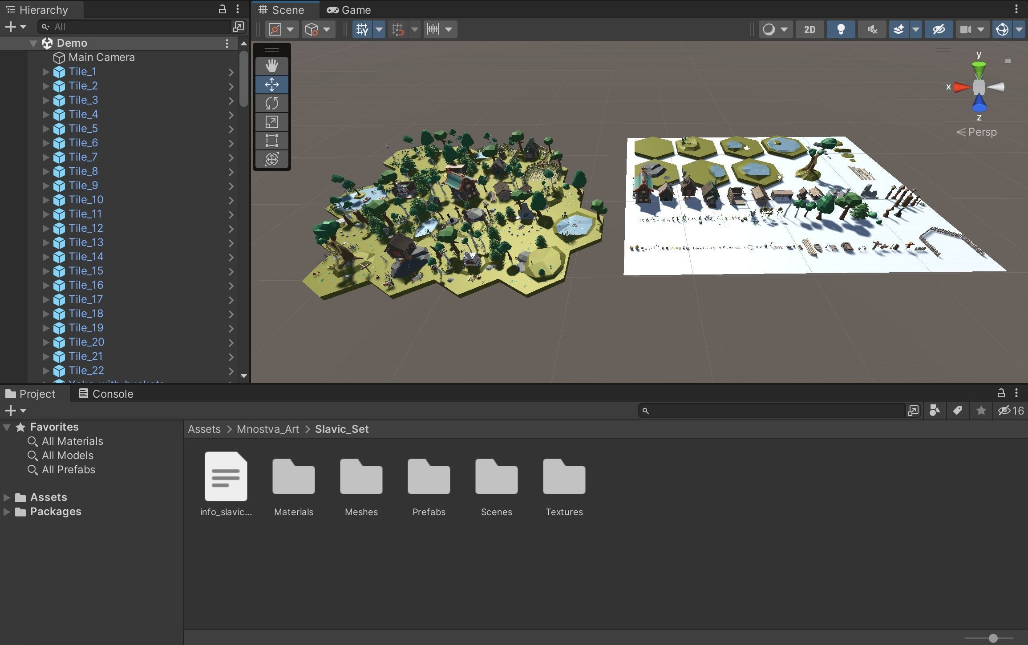This screenshot has height=645, width=1028.
Task: Open Demo scene options three-dot menu
Action: tap(227, 43)
